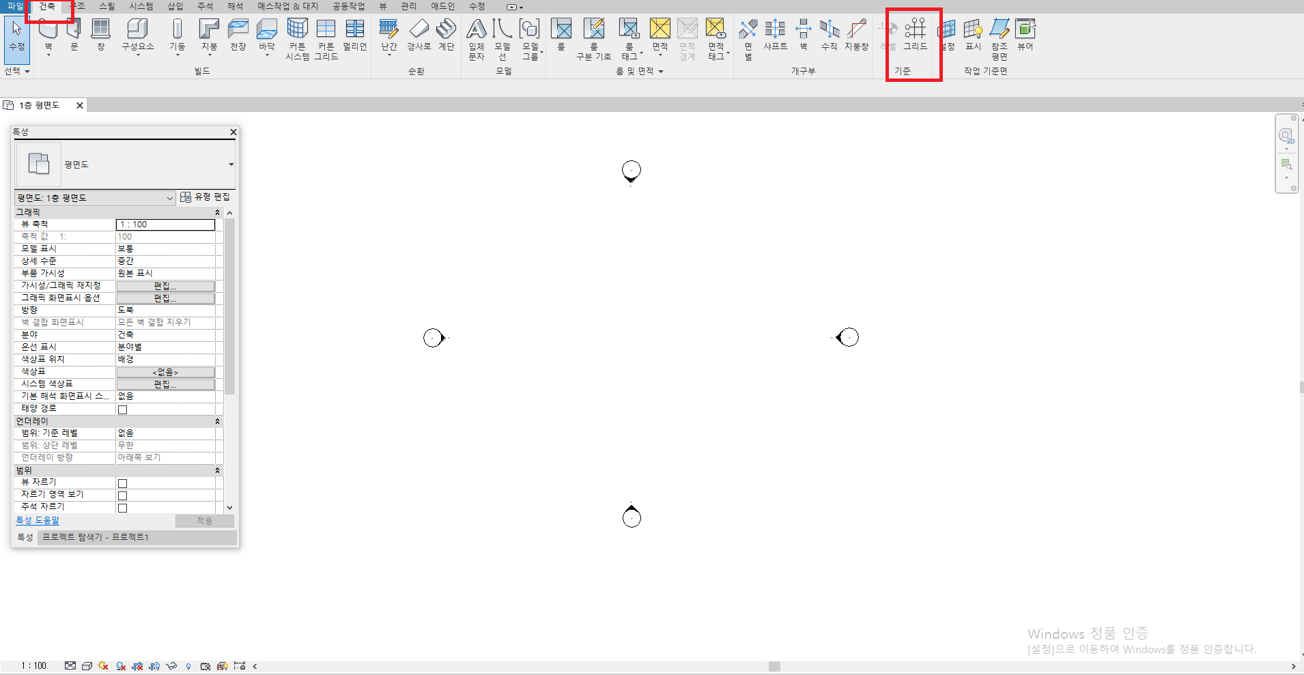1304x675 pixels.
Task: Click the horizontal scrollbar thumb at bottom
Action: click(774, 666)
